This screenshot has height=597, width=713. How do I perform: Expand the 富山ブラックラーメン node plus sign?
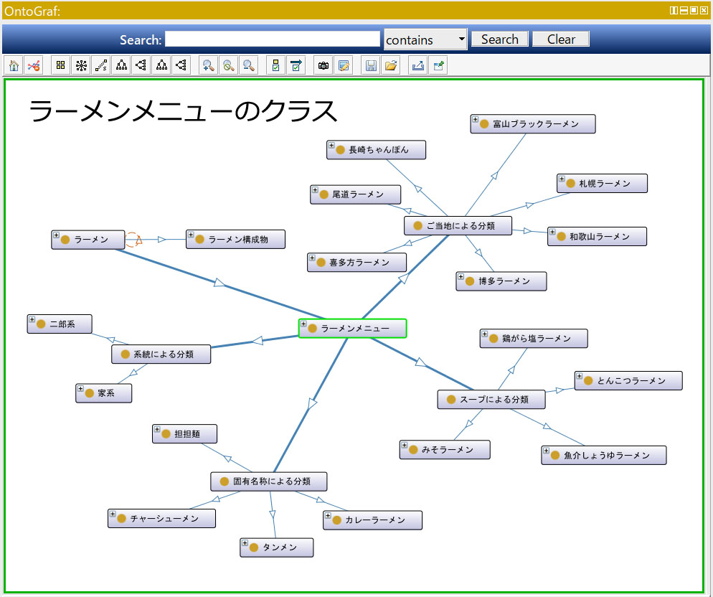(x=475, y=120)
